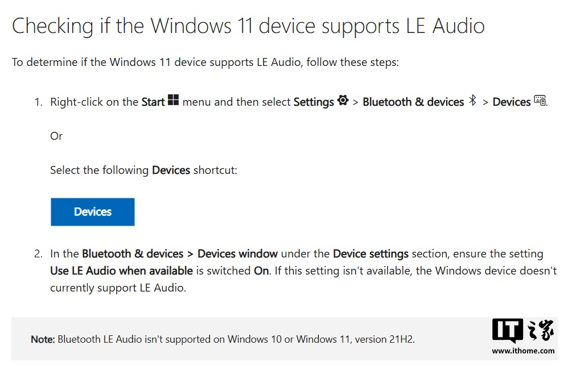Viewport: 564px width, 366px height.
Task: Click the Settings gear icon
Action: tap(343, 101)
